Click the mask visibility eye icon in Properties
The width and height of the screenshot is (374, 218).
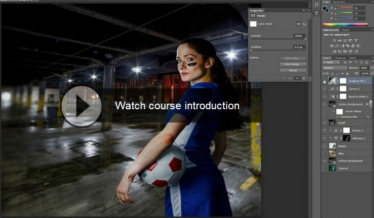tap(297, 78)
